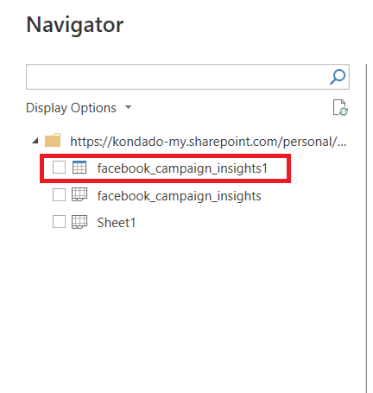
Task: Click the vertical pane divider on right
Action: (x=366, y=228)
